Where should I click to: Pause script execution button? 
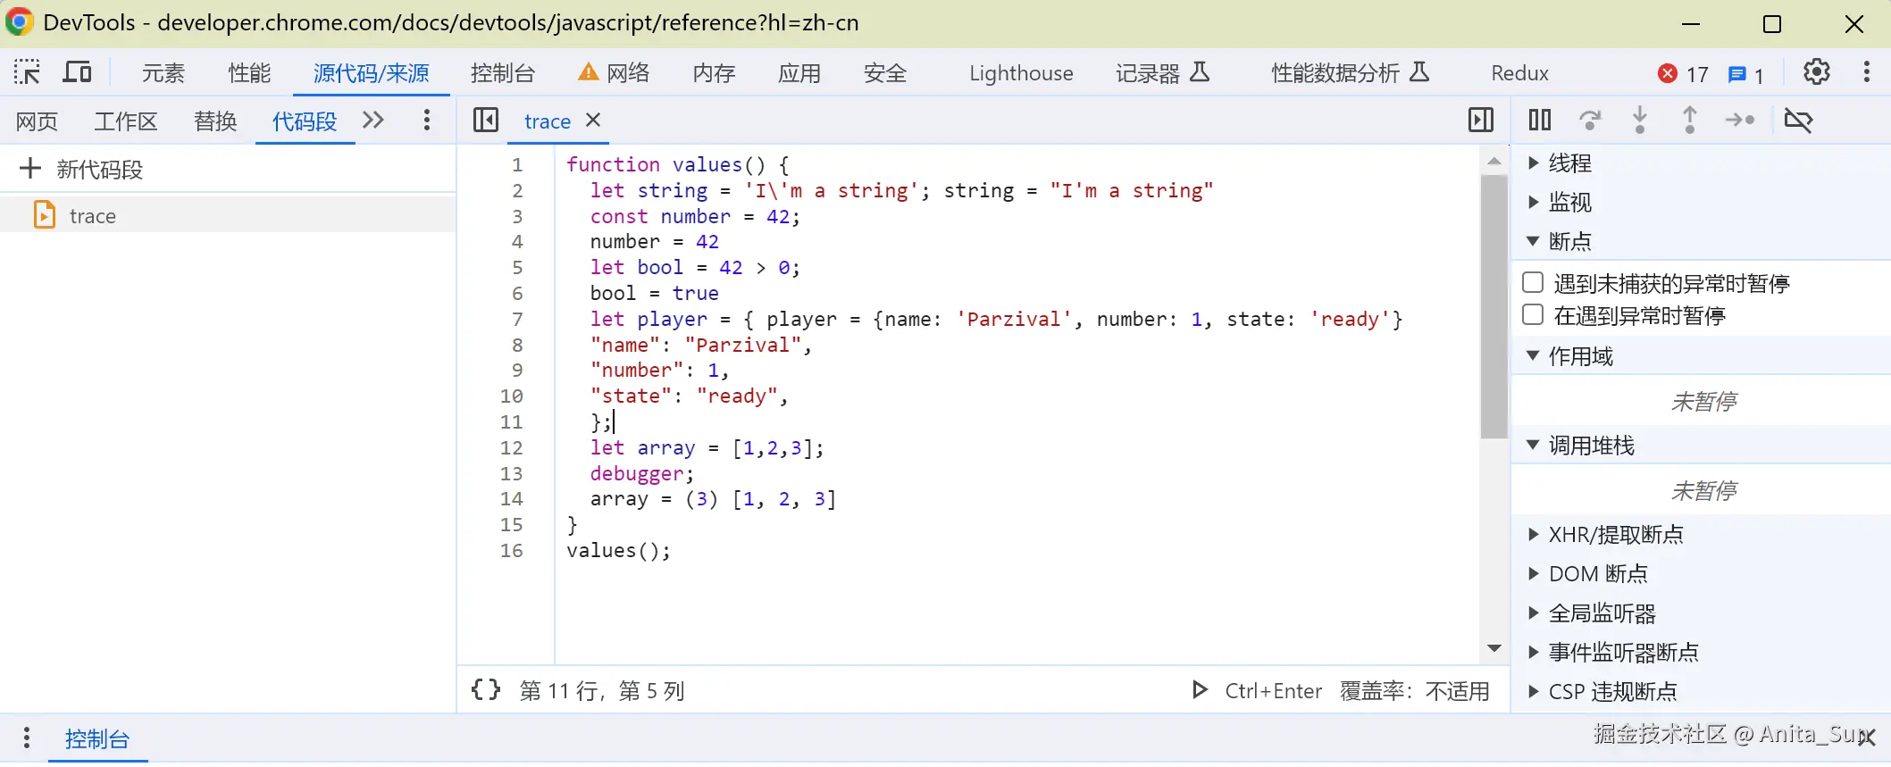click(1540, 120)
